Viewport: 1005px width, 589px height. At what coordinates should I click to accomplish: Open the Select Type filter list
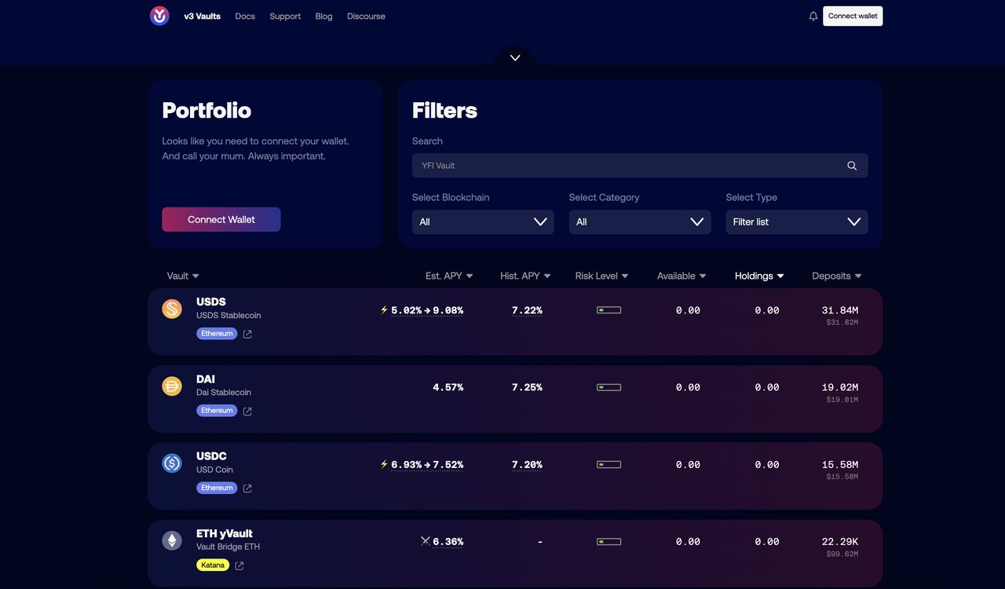(796, 222)
